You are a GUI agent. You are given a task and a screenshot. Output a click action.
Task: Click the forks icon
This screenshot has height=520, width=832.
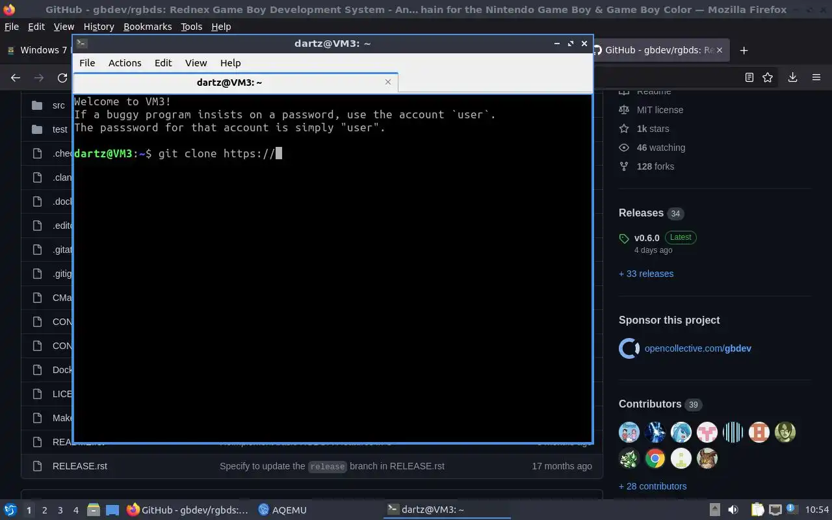(x=624, y=166)
